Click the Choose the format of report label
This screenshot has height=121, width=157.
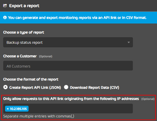31,79
